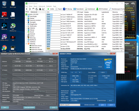The image size is (139, 111).
Task: Open the Boot Logo desktop folder
Action: pos(13,4)
